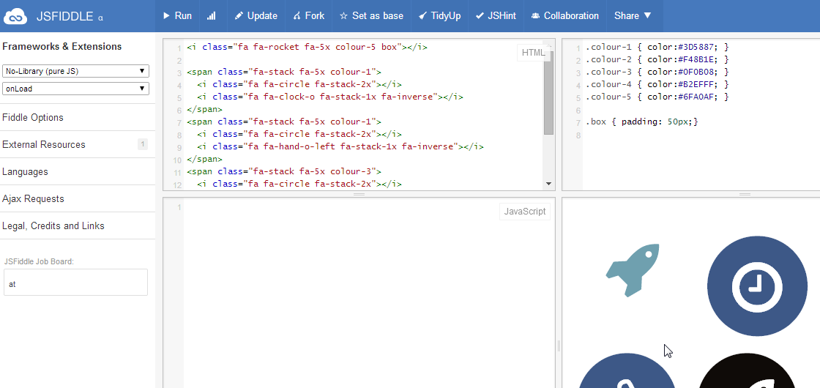Click the JSFiddle Job Board input field
Screen dimensions: 820x388
point(76,283)
